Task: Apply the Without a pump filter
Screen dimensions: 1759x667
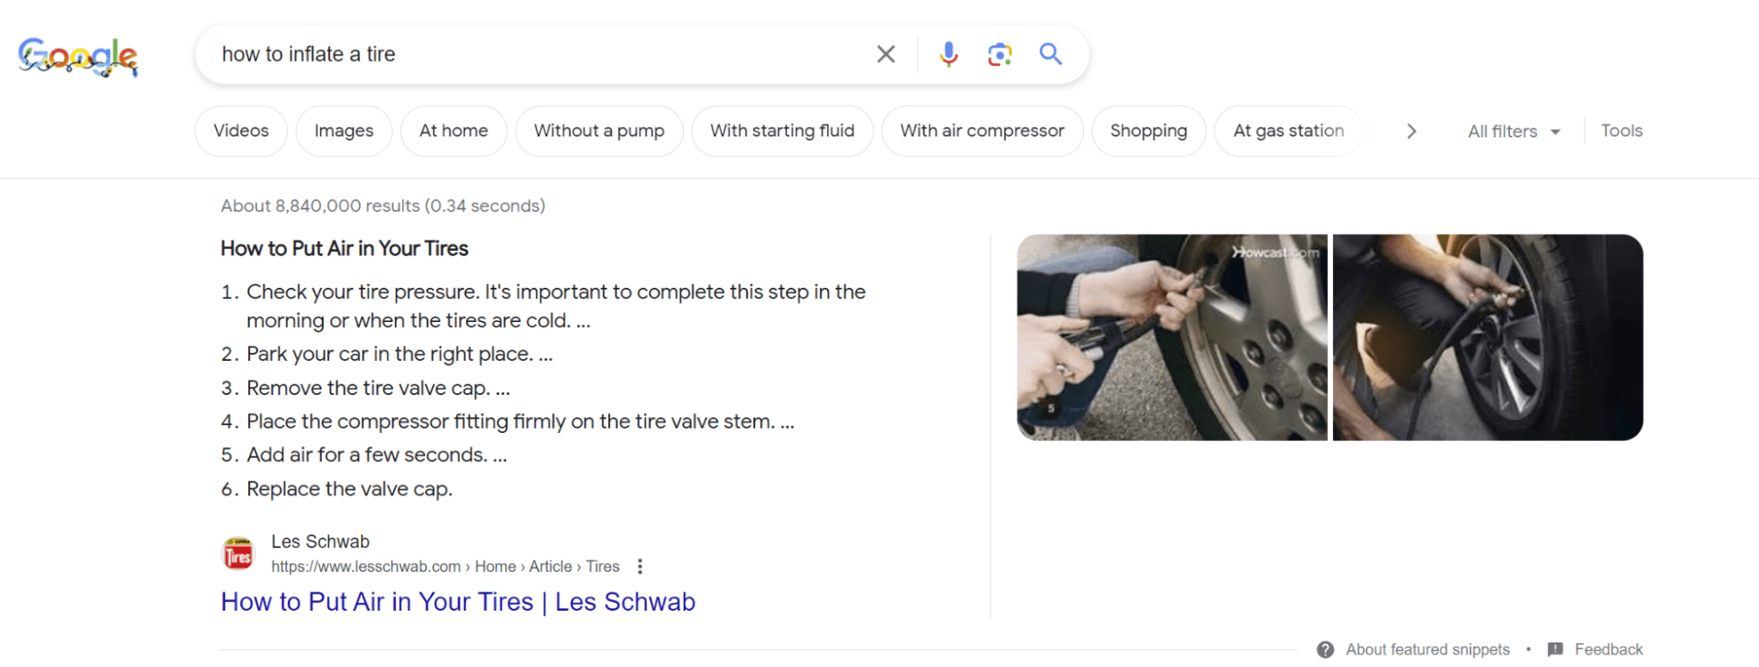Action: click(598, 131)
